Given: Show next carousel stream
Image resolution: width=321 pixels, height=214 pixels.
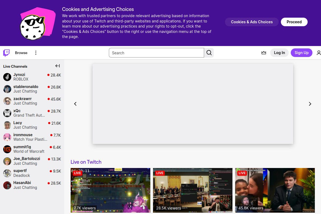Looking at the screenshot, I should (310, 104).
